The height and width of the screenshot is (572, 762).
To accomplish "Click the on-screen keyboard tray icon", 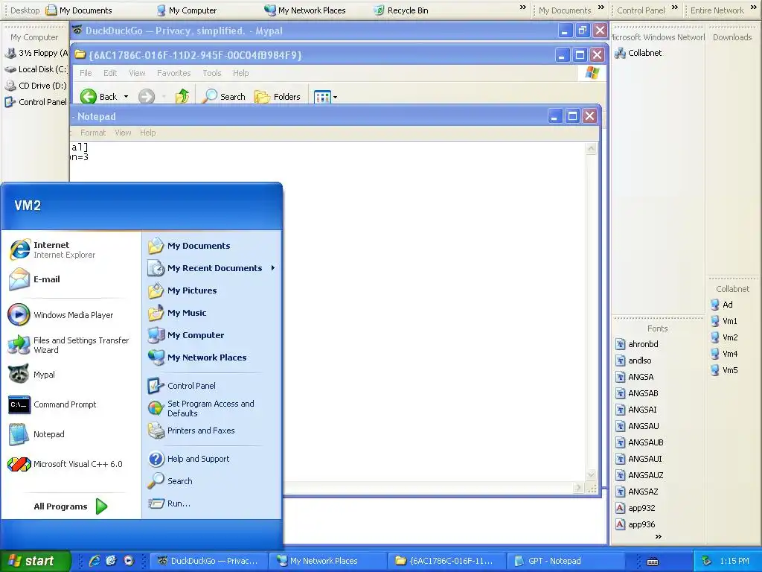I will click(653, 562).
